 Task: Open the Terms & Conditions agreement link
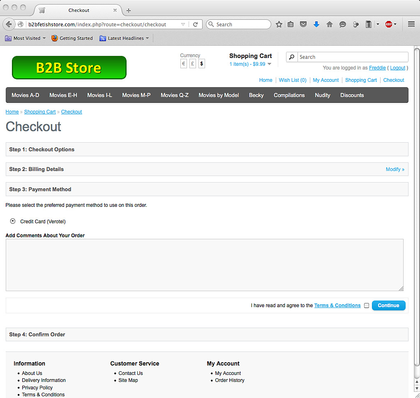click(337, 305)
